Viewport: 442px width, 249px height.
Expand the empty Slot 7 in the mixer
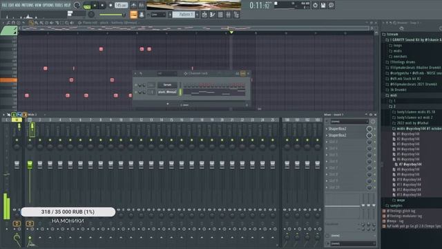pos(327,167)
